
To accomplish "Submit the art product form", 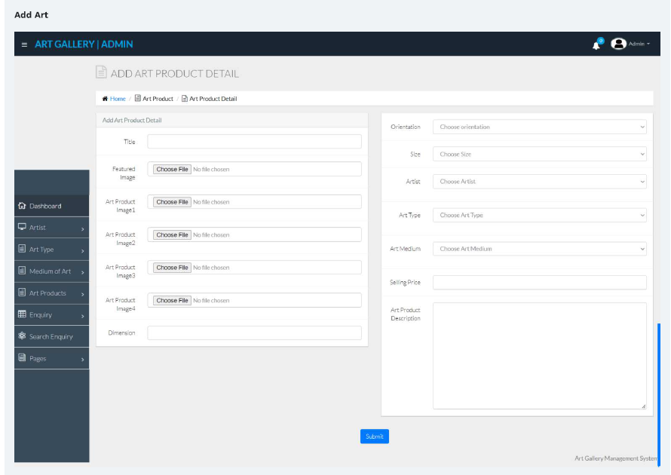I will coord(375,437).
